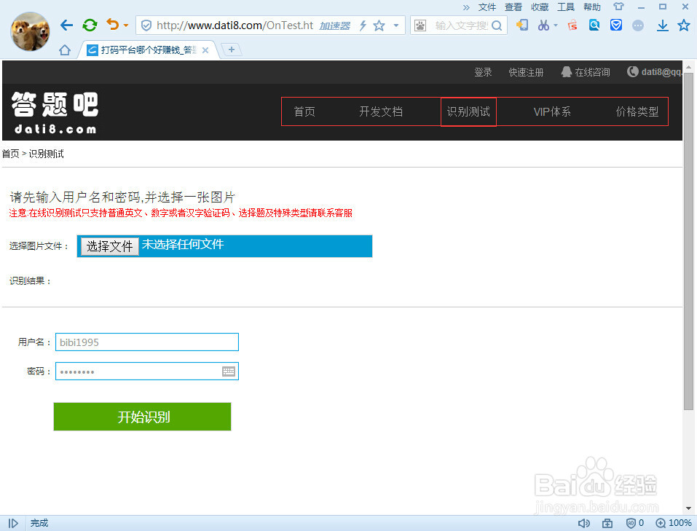
Task: Click the Baidu search magnifier icon
Action: click(x=497, y=24)
